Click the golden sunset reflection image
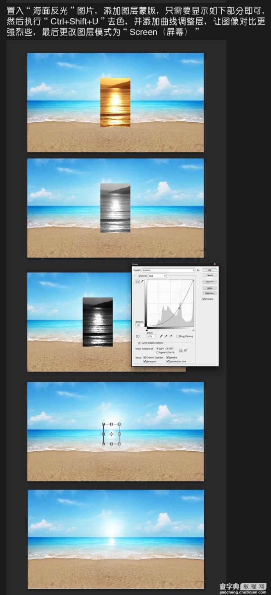 click(x=115, y=102)
